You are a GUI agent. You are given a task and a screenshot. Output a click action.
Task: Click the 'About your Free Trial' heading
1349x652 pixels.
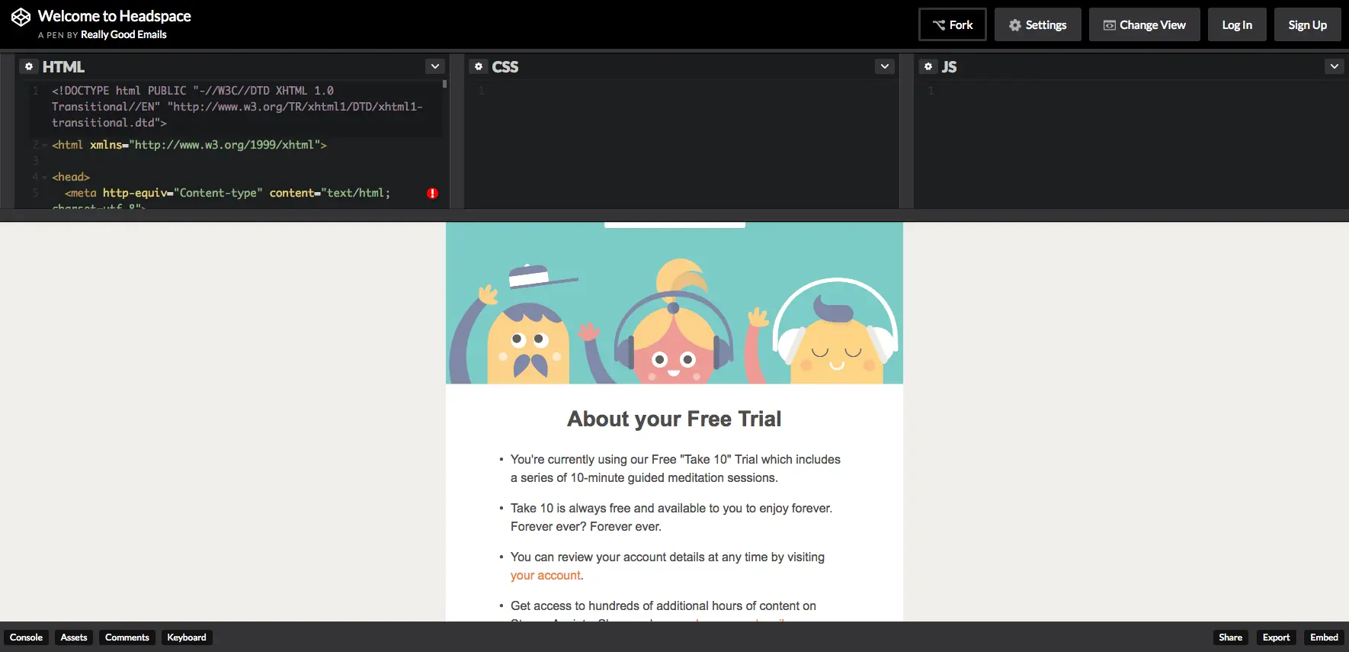674,419
